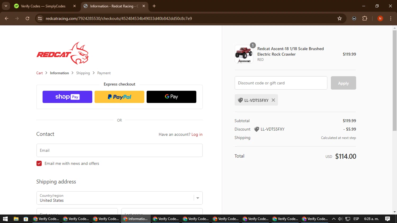Click the $114.00 total amount

pyautogui.click(x=346, y=156)
